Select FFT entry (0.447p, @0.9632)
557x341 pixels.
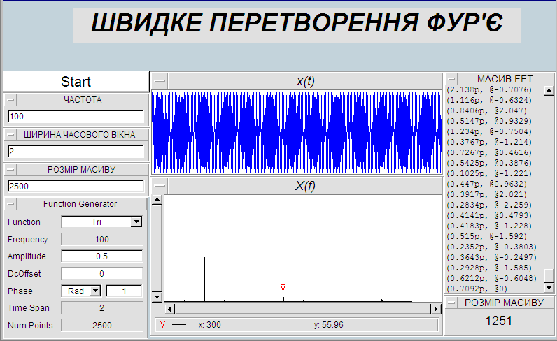(487, 184)
